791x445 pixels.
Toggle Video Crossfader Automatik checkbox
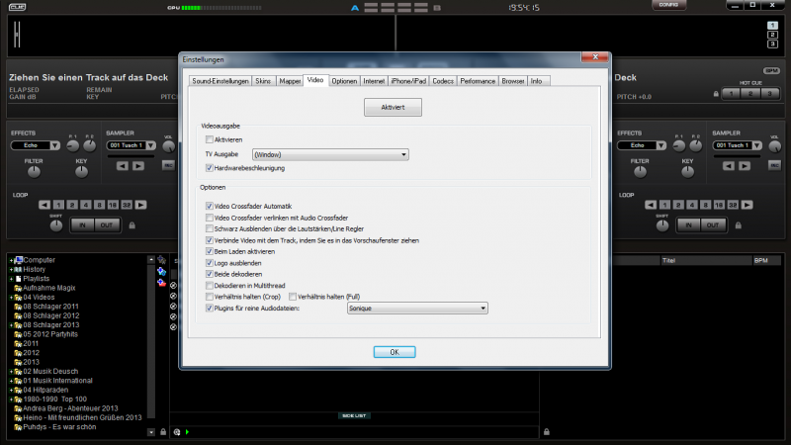pyautogui.click(x=210, y=206)
